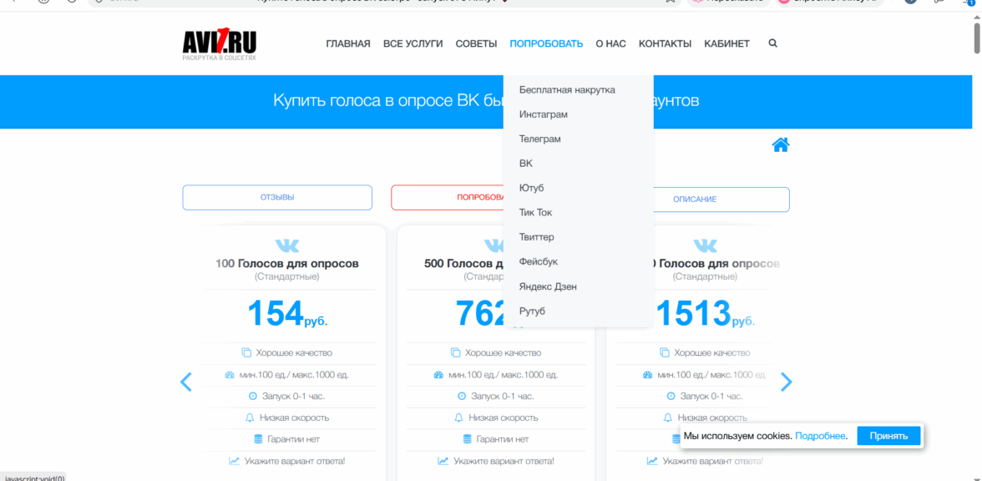This screenshot has width=982, height=481.
Task: Click gauge icon on 154 руб. card
Action: (229, 375)
